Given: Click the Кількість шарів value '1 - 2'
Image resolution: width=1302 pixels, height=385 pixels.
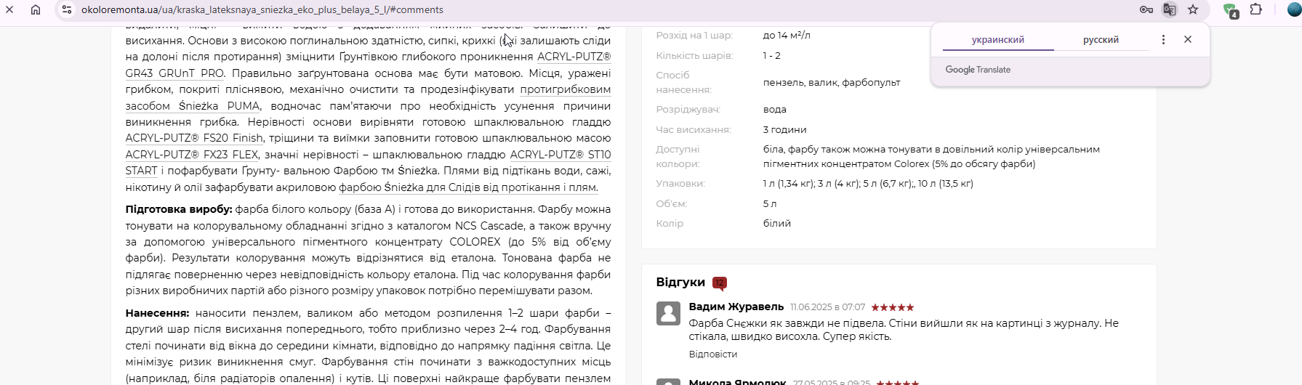Looking at the screenshot, I should point(771,56).
